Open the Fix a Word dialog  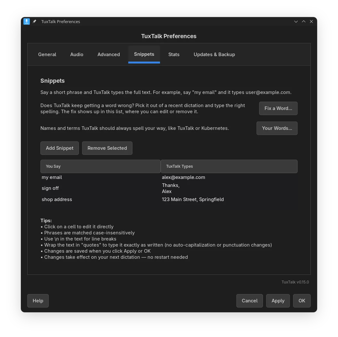click(x=278, y=108)
